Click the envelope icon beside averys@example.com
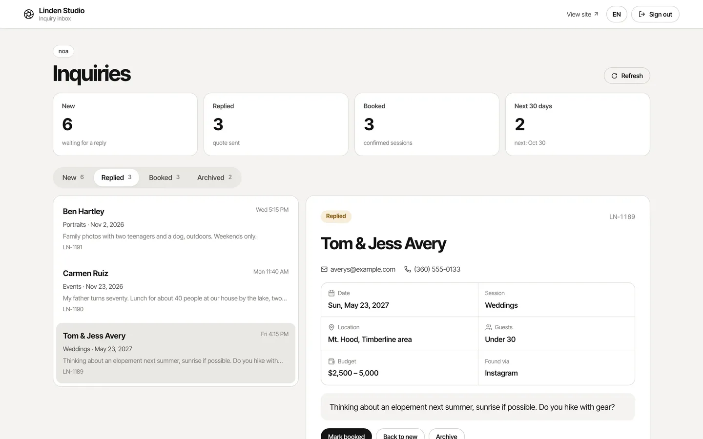 pos(324,269)
